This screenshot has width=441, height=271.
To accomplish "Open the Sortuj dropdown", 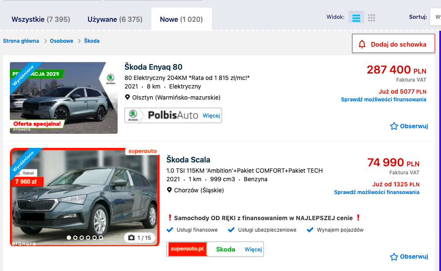I will tap(435, 17).
